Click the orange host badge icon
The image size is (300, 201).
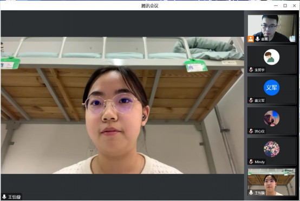pos(250,39)
